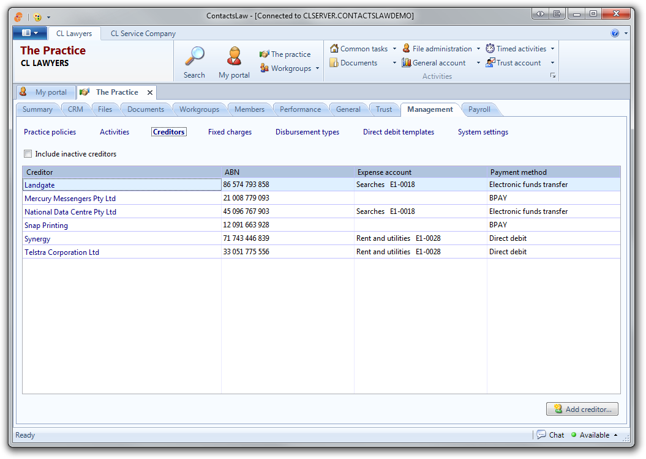Open Snap Printing creditor link

46,226
